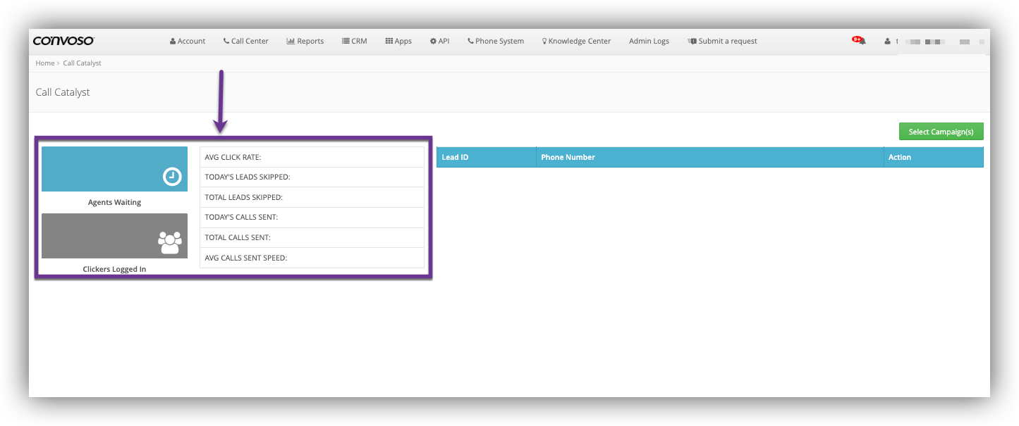Open the Phone System menu
Screen dimensions: 1019x426
click(496, 42)
